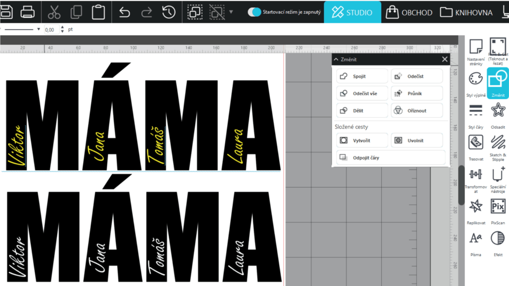Close the Změnit panel
The width and height of the screenshot is (509, 286).
(445, 59)
